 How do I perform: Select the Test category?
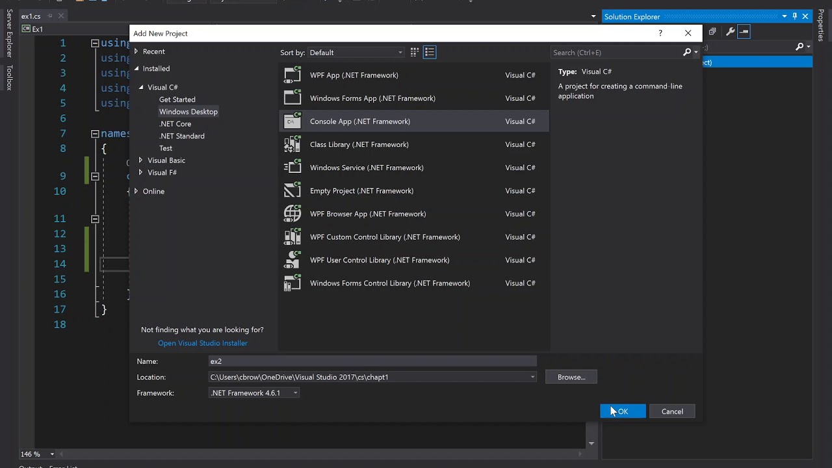pos(166,148)
